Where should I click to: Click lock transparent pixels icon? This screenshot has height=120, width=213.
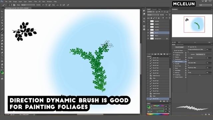point(151,18)
